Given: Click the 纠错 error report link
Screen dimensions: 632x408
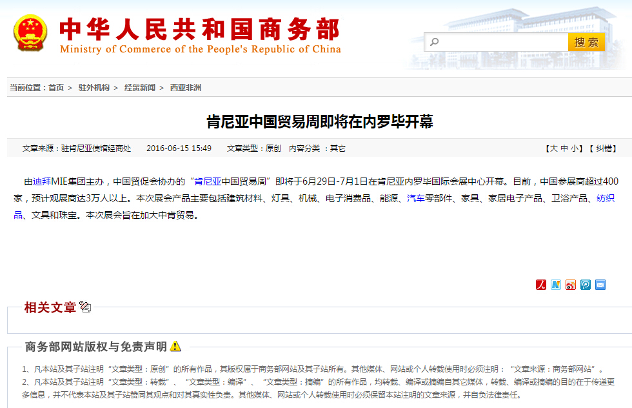Looking at the screenshot, I should (x=604, y=148).
